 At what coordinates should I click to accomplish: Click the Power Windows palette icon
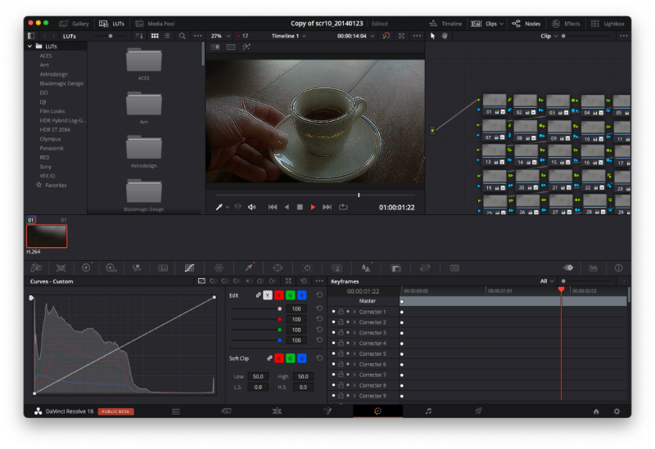click(x=278, y=267)
